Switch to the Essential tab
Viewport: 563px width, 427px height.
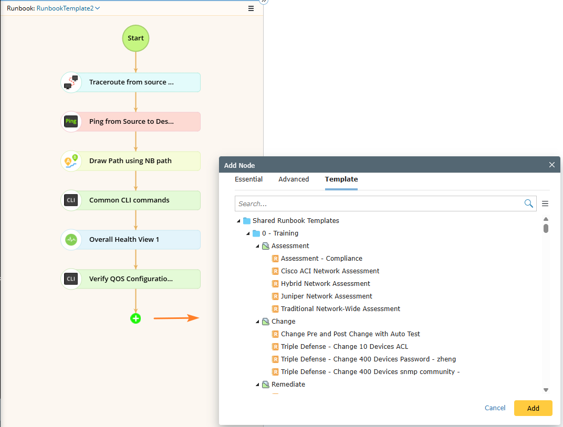click(248, 179)
